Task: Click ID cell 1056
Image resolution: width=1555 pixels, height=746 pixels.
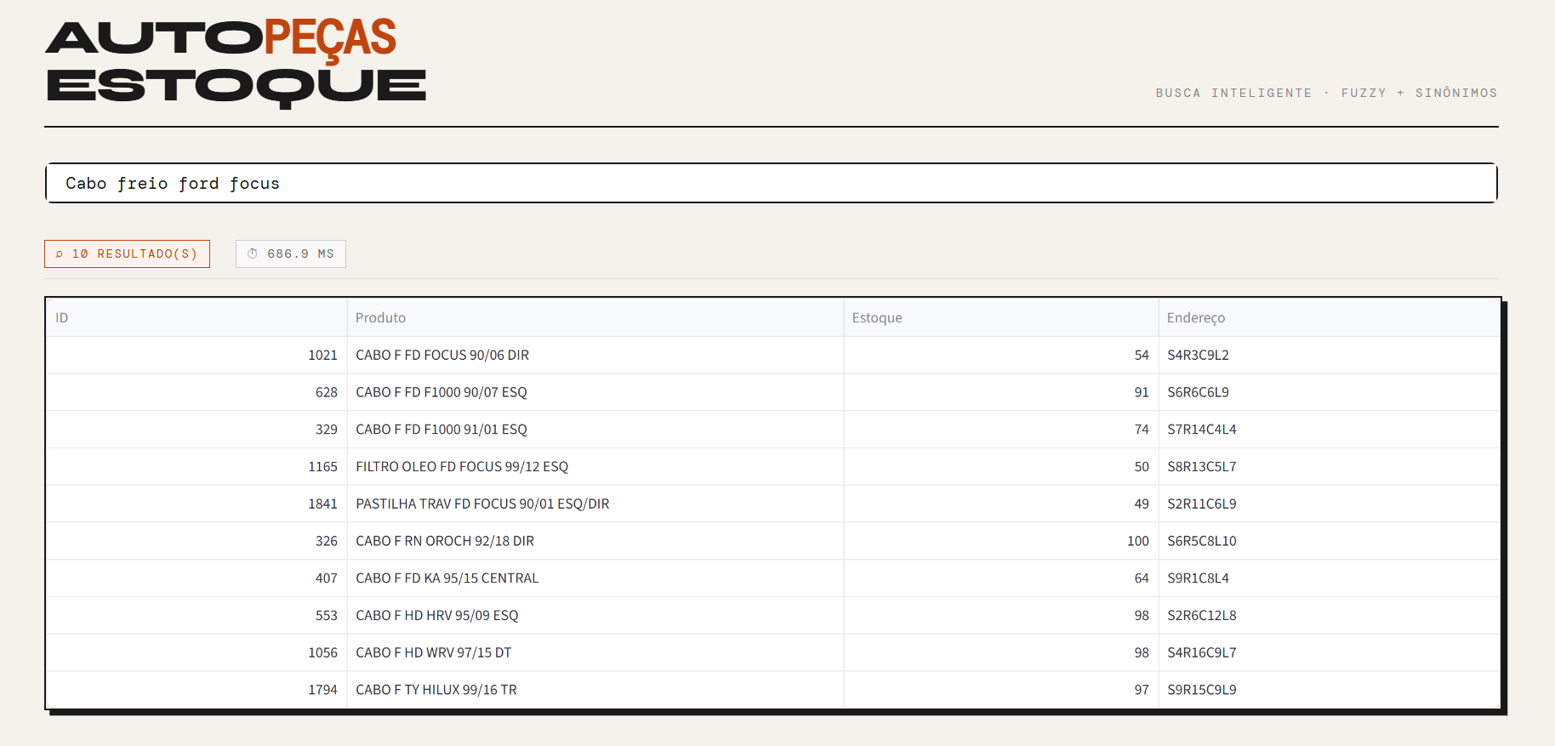Action: pyautogui.click(x=322, y=653)
